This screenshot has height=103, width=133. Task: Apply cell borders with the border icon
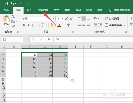[x=43, y=25]
